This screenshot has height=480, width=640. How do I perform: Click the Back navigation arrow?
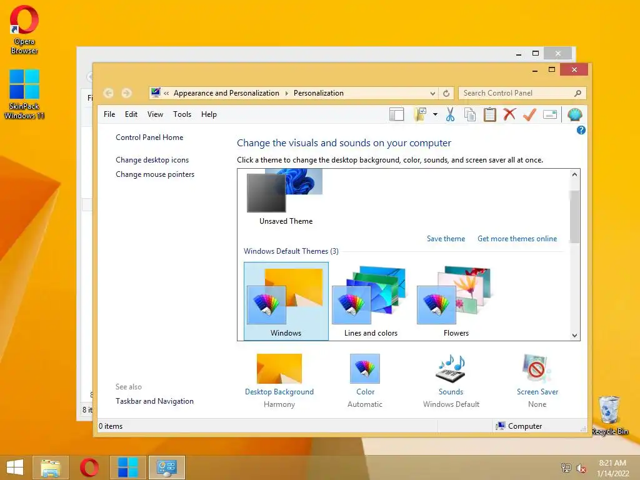(108, 93)
